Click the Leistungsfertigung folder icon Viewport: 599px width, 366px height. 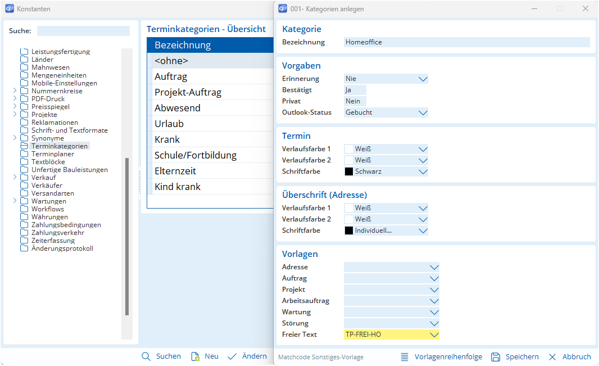tap(24, 51)
